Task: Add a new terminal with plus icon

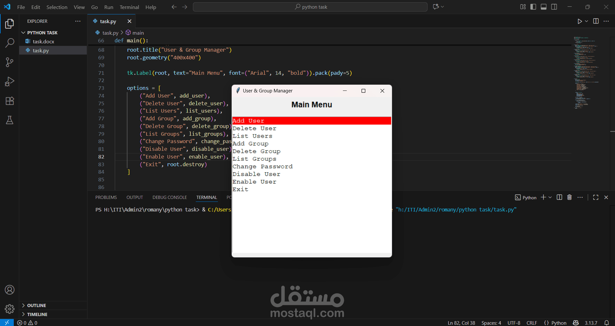Action: point(543,197)
